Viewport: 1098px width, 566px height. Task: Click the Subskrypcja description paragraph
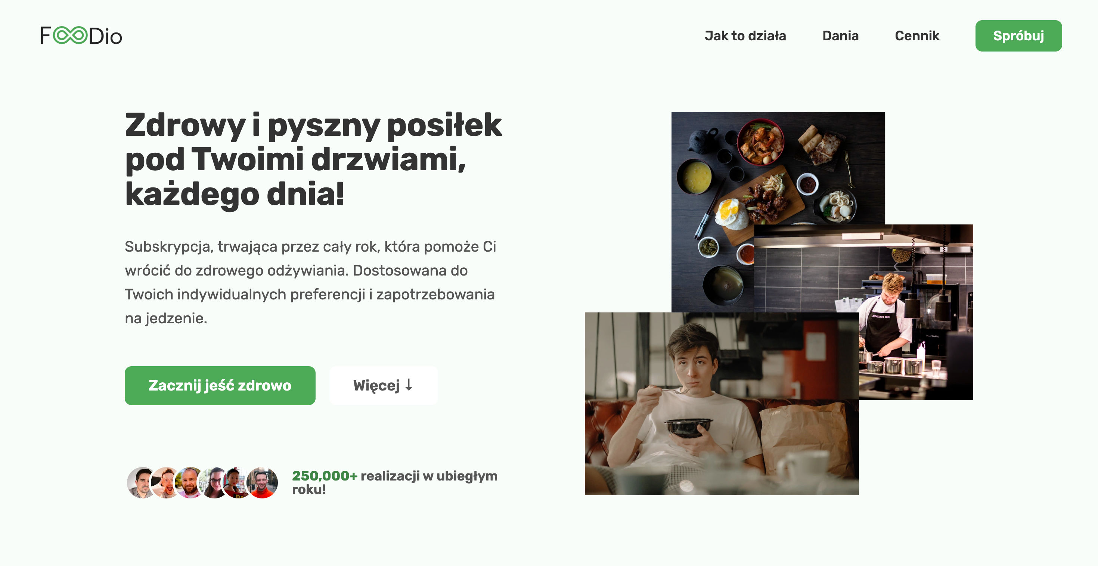pyautogui.click(x=310, y=282)
